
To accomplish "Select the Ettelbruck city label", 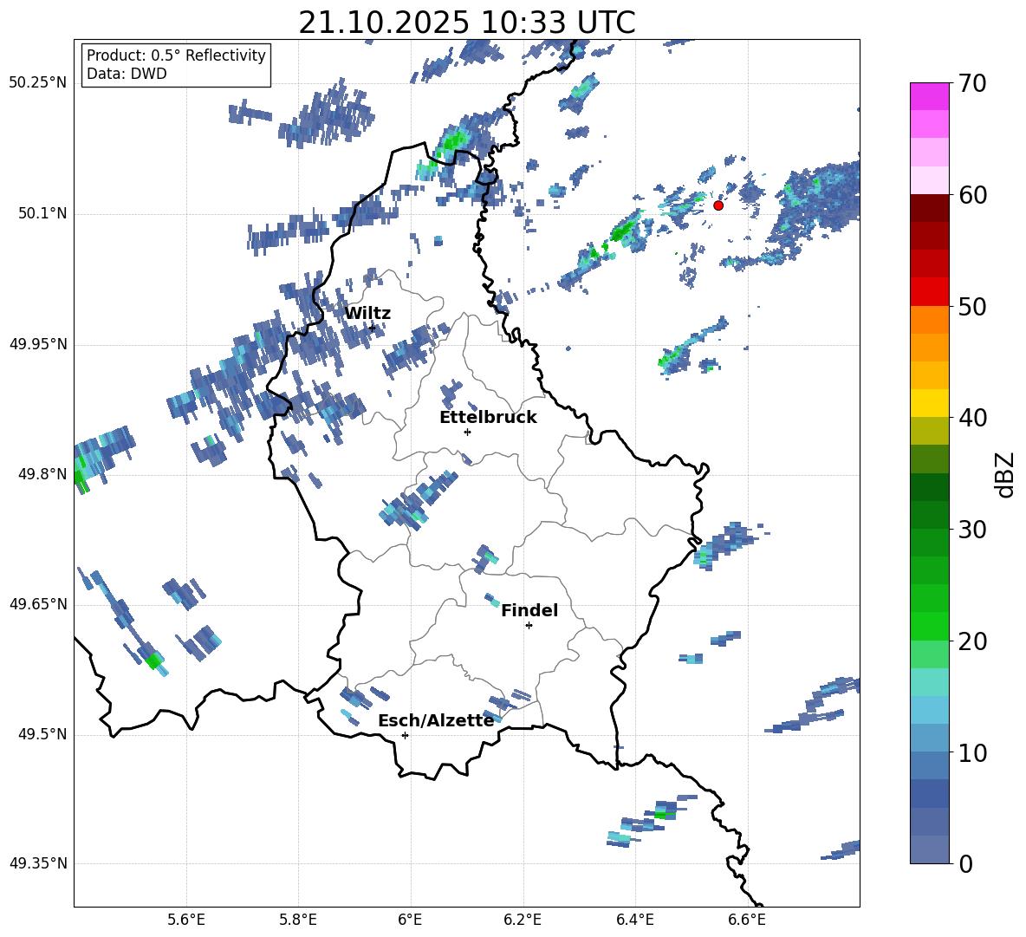I will [x=488, y=418].
